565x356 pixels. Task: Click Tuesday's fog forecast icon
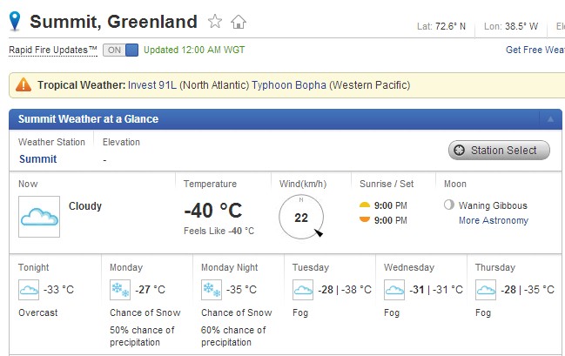[x=303, y=290]
